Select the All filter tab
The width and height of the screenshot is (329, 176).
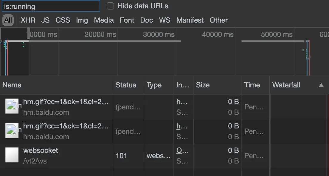coord(8,20)
